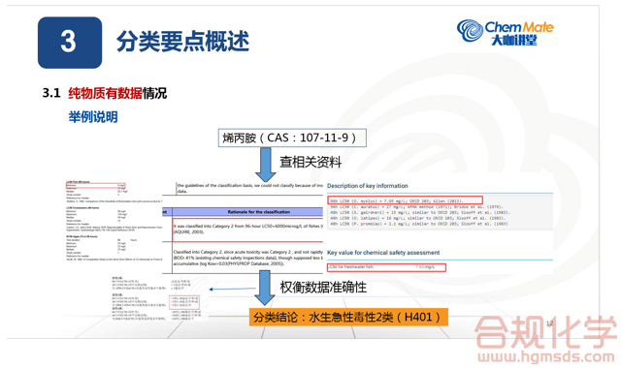Select the 烯丙胺 CAS 107-11-9 text box
The width and height of the screenshot is (621, 368).
click(x=292, y=138)
